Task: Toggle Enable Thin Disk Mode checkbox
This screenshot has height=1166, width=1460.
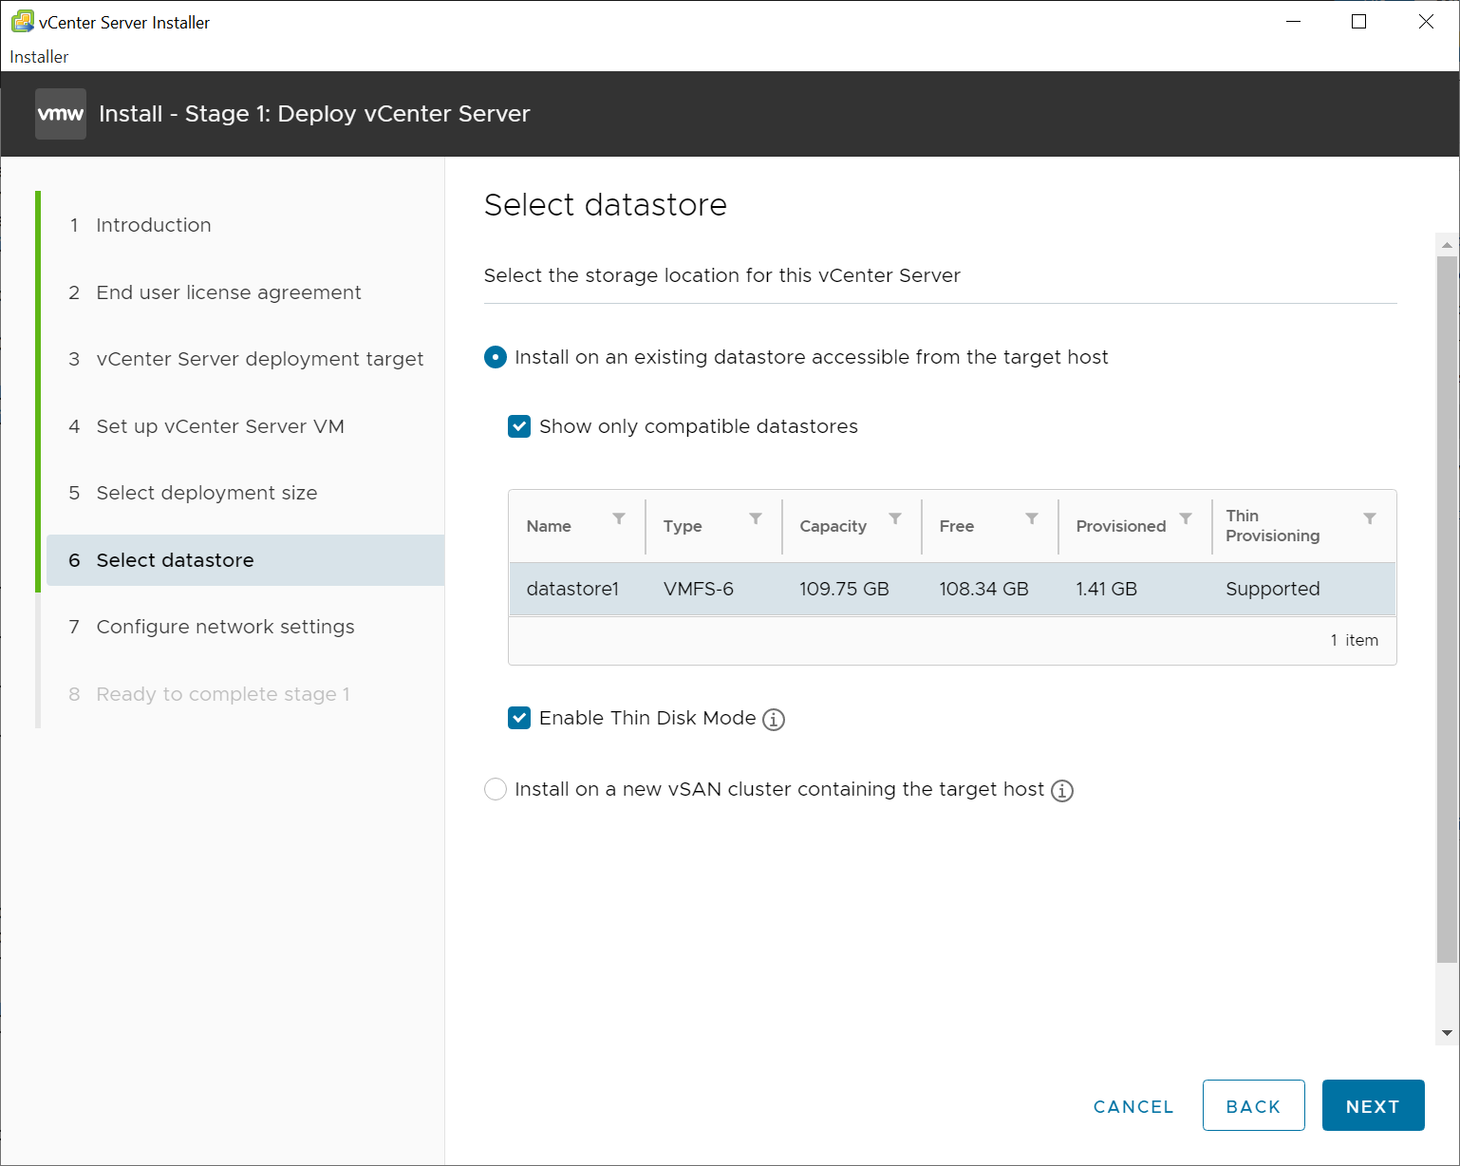Action: click(x=519, y=718)
